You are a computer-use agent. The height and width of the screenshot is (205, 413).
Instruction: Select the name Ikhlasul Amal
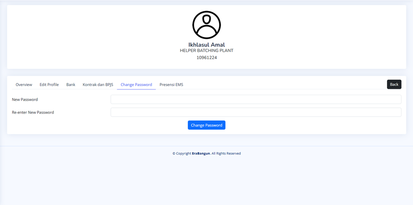tap(206, 45)
